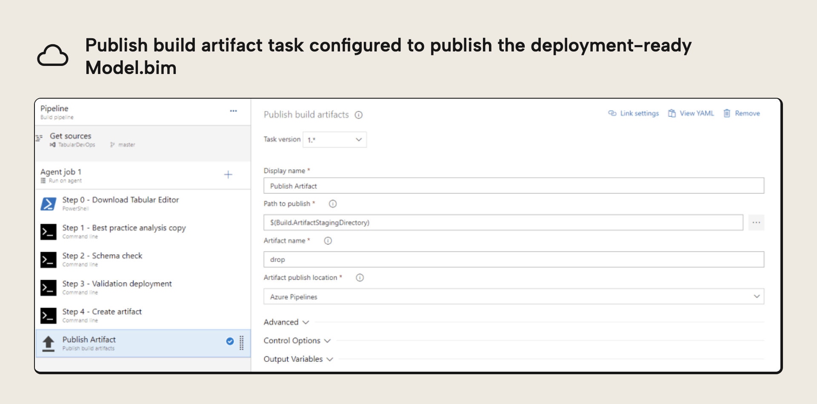Edit the Artifact name field
The height and width of the screenshot is (404, 817).
(514, 259)
